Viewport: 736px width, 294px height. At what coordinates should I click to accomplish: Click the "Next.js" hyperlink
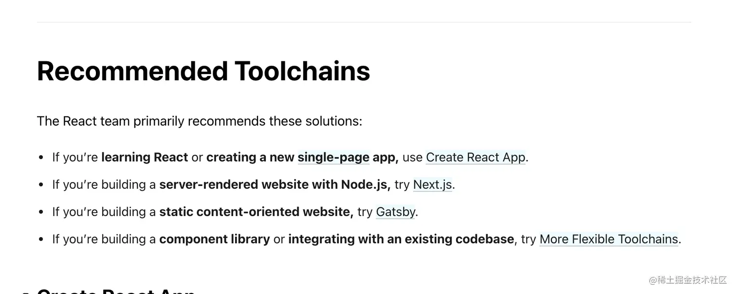[x=432, y=184]
